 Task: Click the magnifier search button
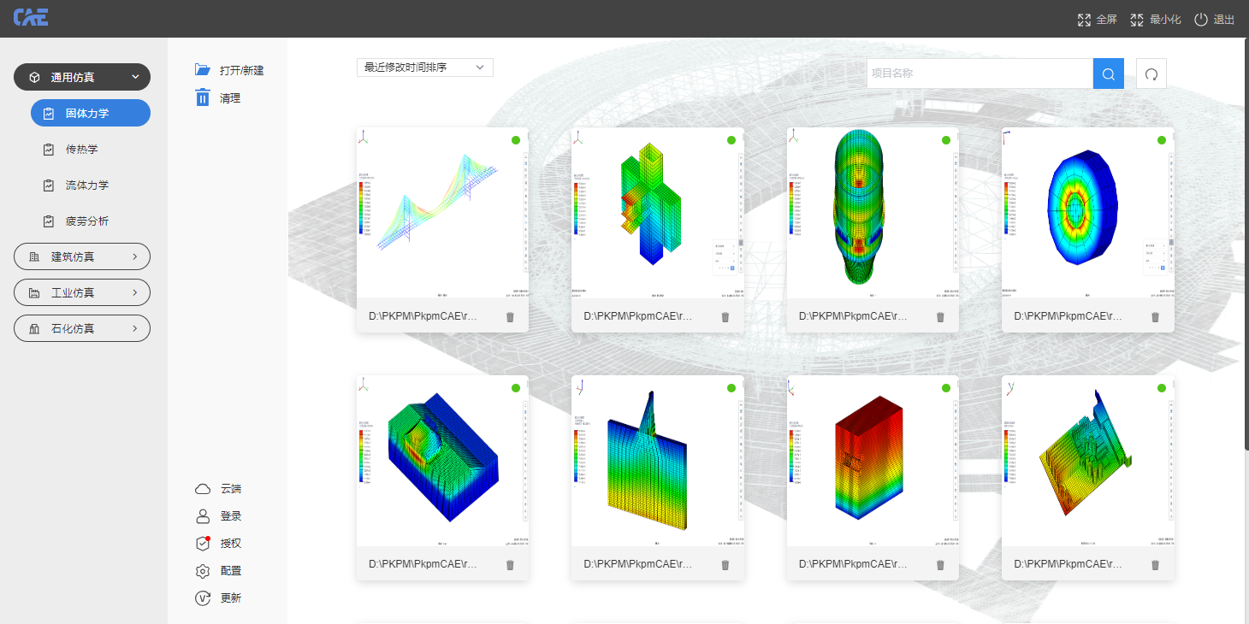[1108, 74]
